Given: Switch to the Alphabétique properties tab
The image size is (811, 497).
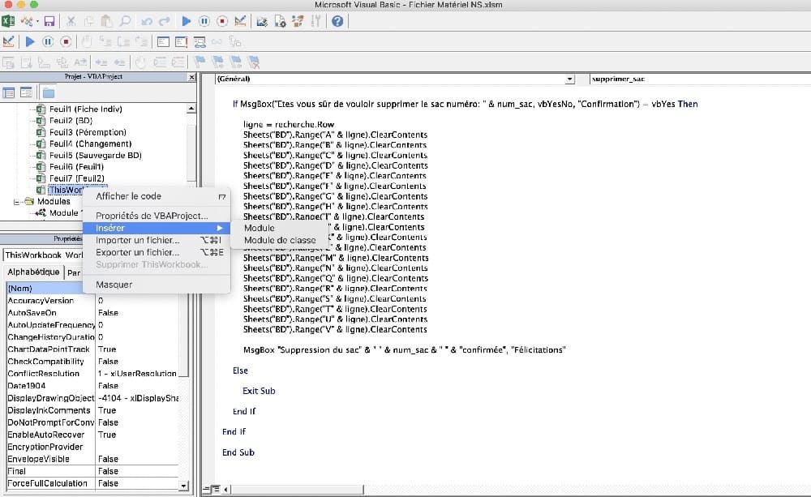Looking at the screenshot, I should pos(32,272).
